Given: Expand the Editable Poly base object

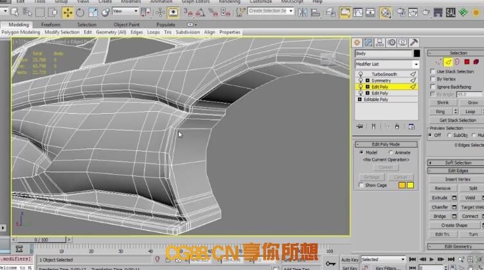Looking at the screenshot, I should [359, 100].
